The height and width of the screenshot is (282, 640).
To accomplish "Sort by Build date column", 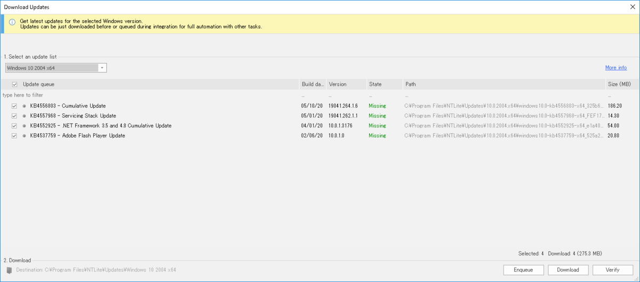I will 313,84.
